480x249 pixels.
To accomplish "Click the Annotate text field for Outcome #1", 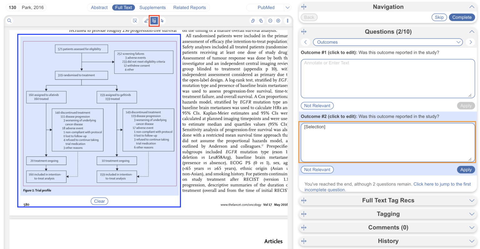I will pos(387,78).
